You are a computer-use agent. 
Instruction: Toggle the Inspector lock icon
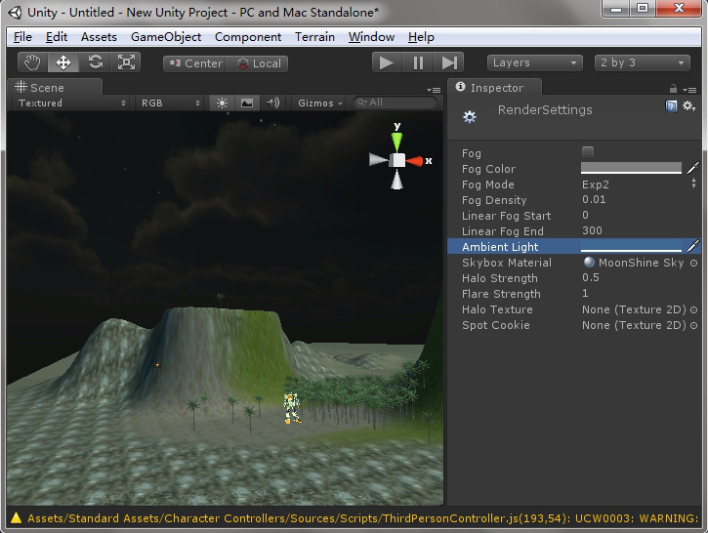(673, 89)
